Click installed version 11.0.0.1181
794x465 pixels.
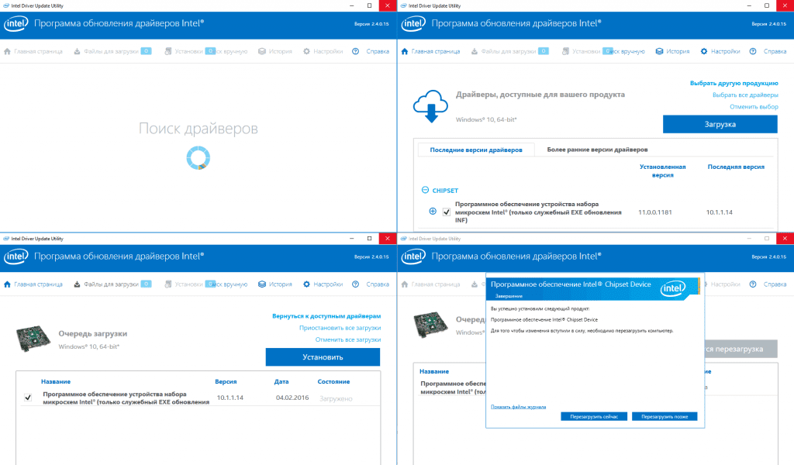coord(654,212)
